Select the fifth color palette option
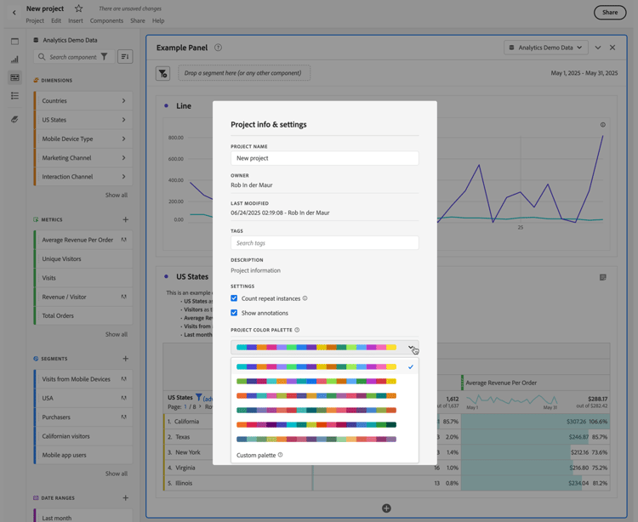Viewport: 638px width, 522px height. tap(325, 425)
